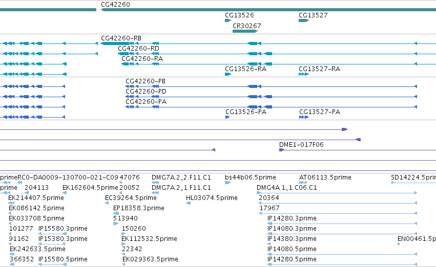Click the CG42260-PD protein label
Screen dimensions: 436x267
(x=146, y=92)
